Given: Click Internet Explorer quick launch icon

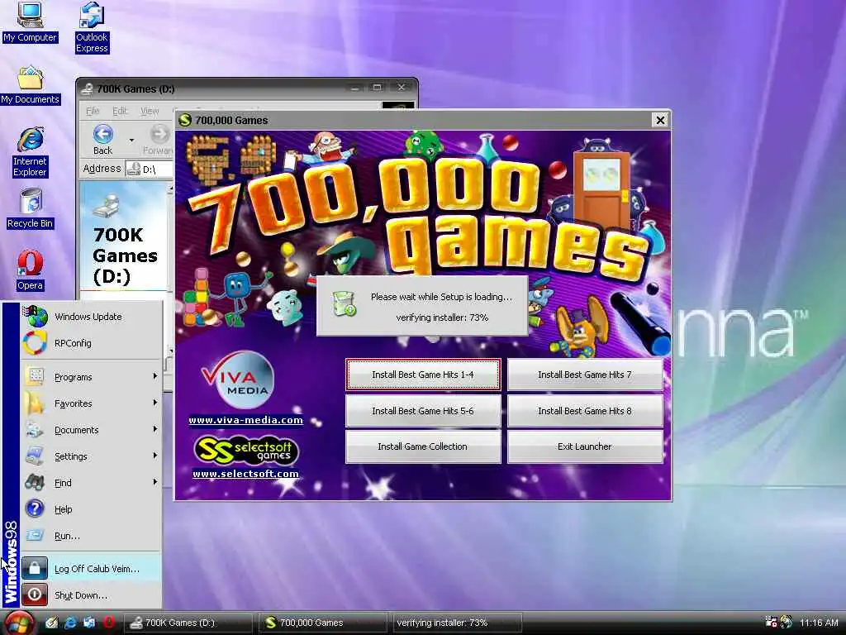Looking at the screenshot, I should 70,623.
